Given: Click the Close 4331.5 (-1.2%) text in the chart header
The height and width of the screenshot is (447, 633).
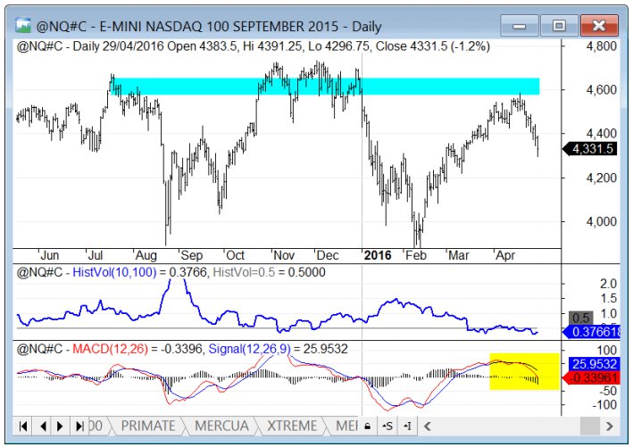Looking at the screenshot, I should (x=433, y=46).
